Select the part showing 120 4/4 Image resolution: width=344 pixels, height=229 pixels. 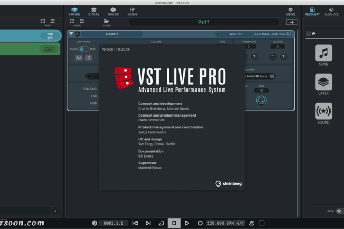tap(31, 35)
